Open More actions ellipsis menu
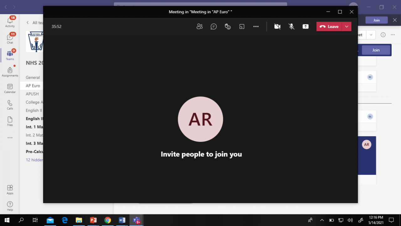Screen dimensions: 401x226 point(256,27)
